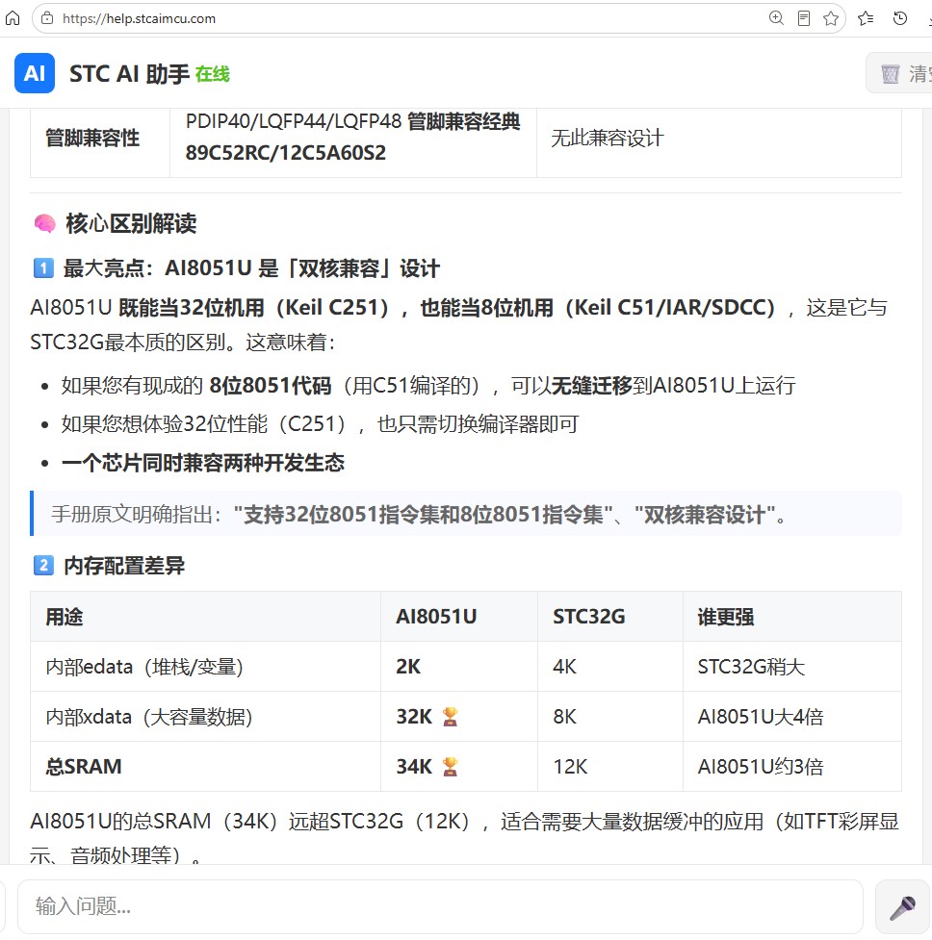Click the 内存配置差异 heading
This screenshot has width=932, height=940.
(x=124, y=566)
